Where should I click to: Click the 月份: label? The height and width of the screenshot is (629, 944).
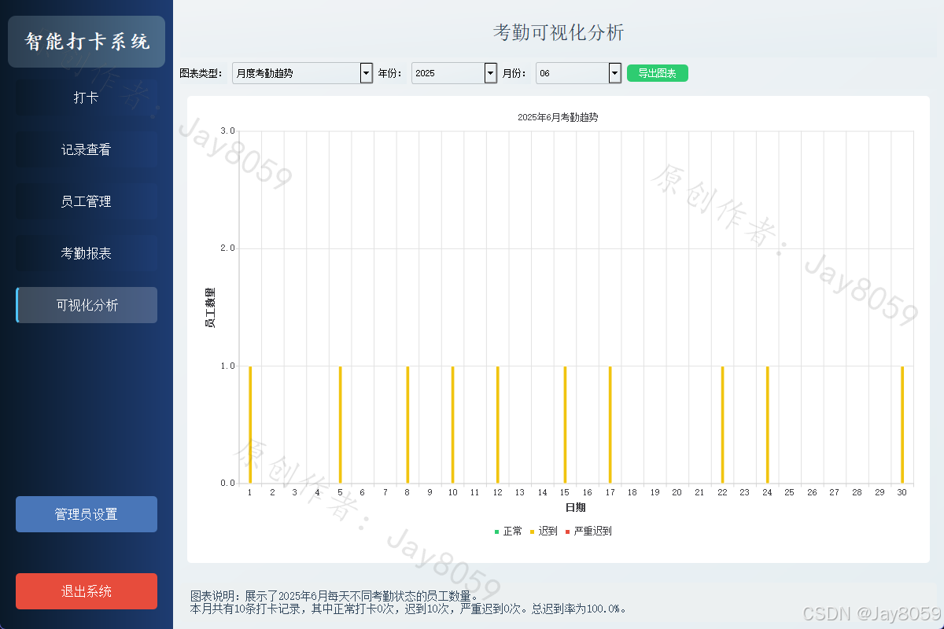pos(515,73)
